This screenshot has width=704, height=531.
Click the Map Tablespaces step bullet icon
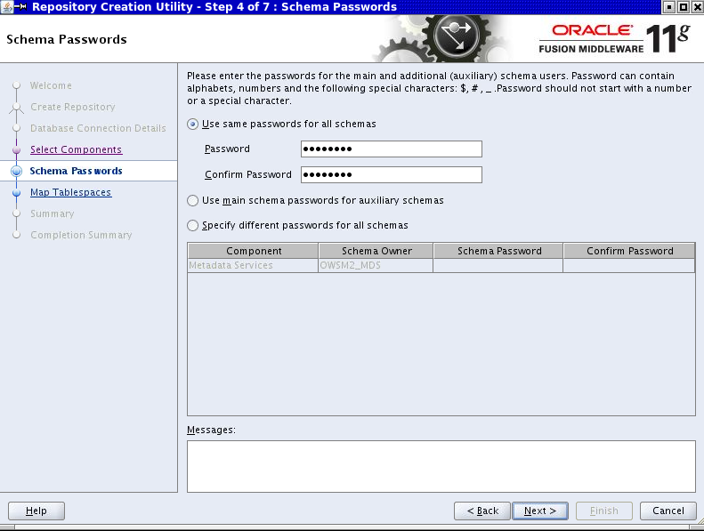pos(17,192)
